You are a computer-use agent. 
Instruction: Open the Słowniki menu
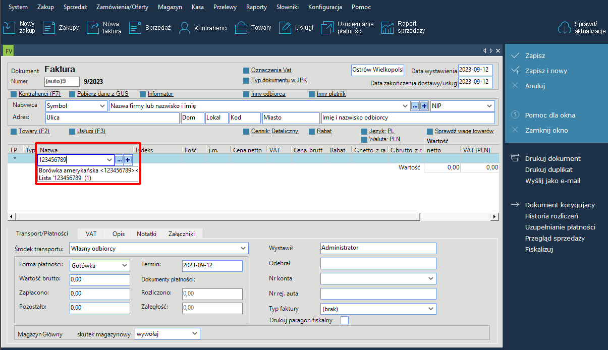[x=288, y=7]
